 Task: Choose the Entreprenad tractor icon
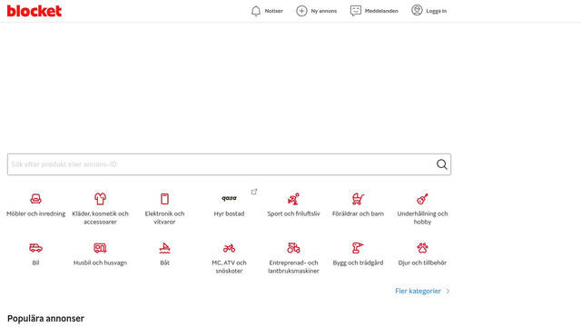(x=293, y=248)
